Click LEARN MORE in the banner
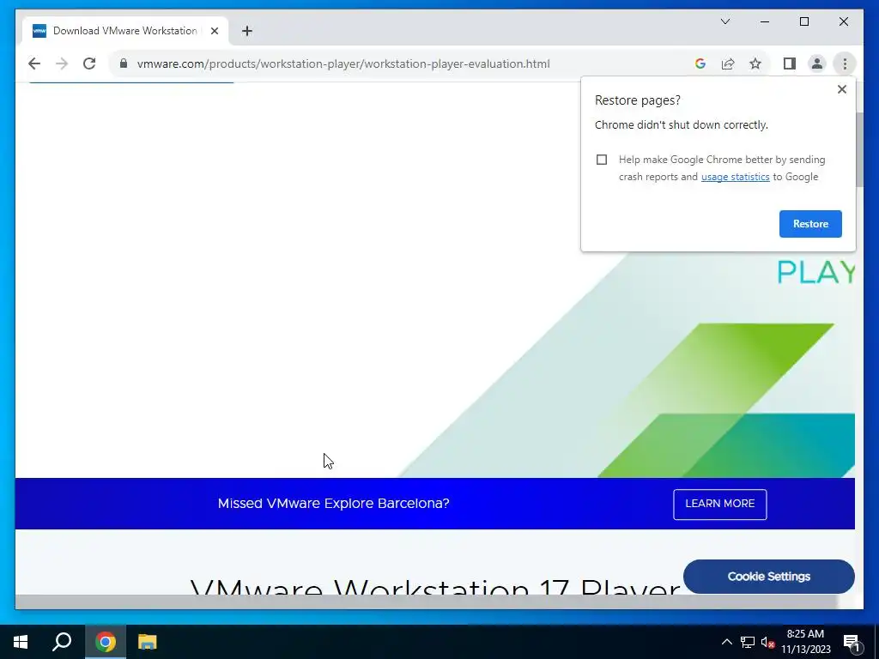Viewport: 879px width, 659px height. [720, 504]
